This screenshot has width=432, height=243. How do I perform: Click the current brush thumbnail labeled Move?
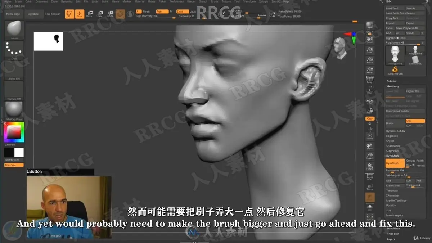pyautogui.click(x=14, y=30)
